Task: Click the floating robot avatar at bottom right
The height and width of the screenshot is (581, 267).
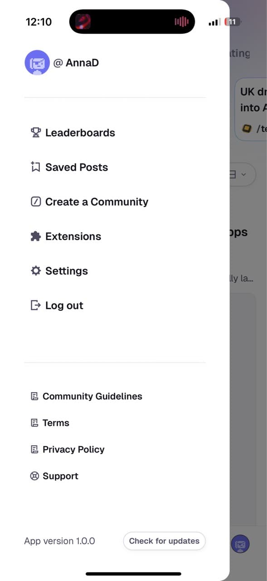Action: point(240,544)
